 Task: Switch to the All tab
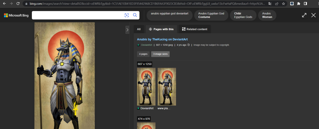click(139, 29)
